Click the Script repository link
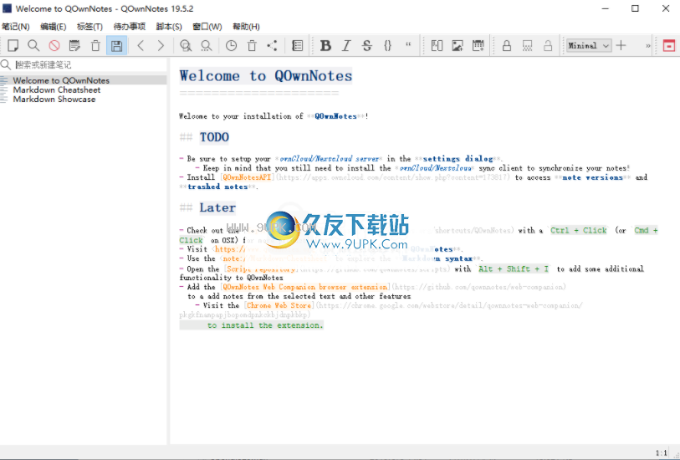 click(x=261, y=268)
